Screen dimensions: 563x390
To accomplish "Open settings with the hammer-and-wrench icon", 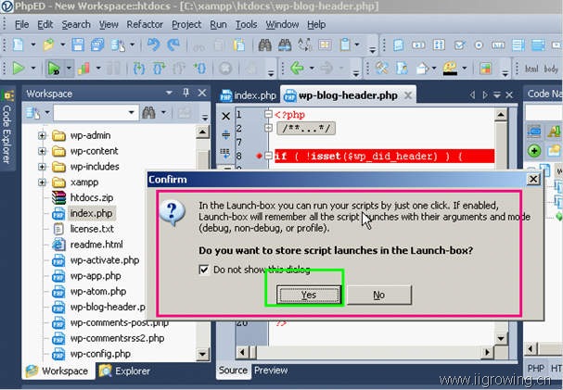I will click(x=382, y=68).
